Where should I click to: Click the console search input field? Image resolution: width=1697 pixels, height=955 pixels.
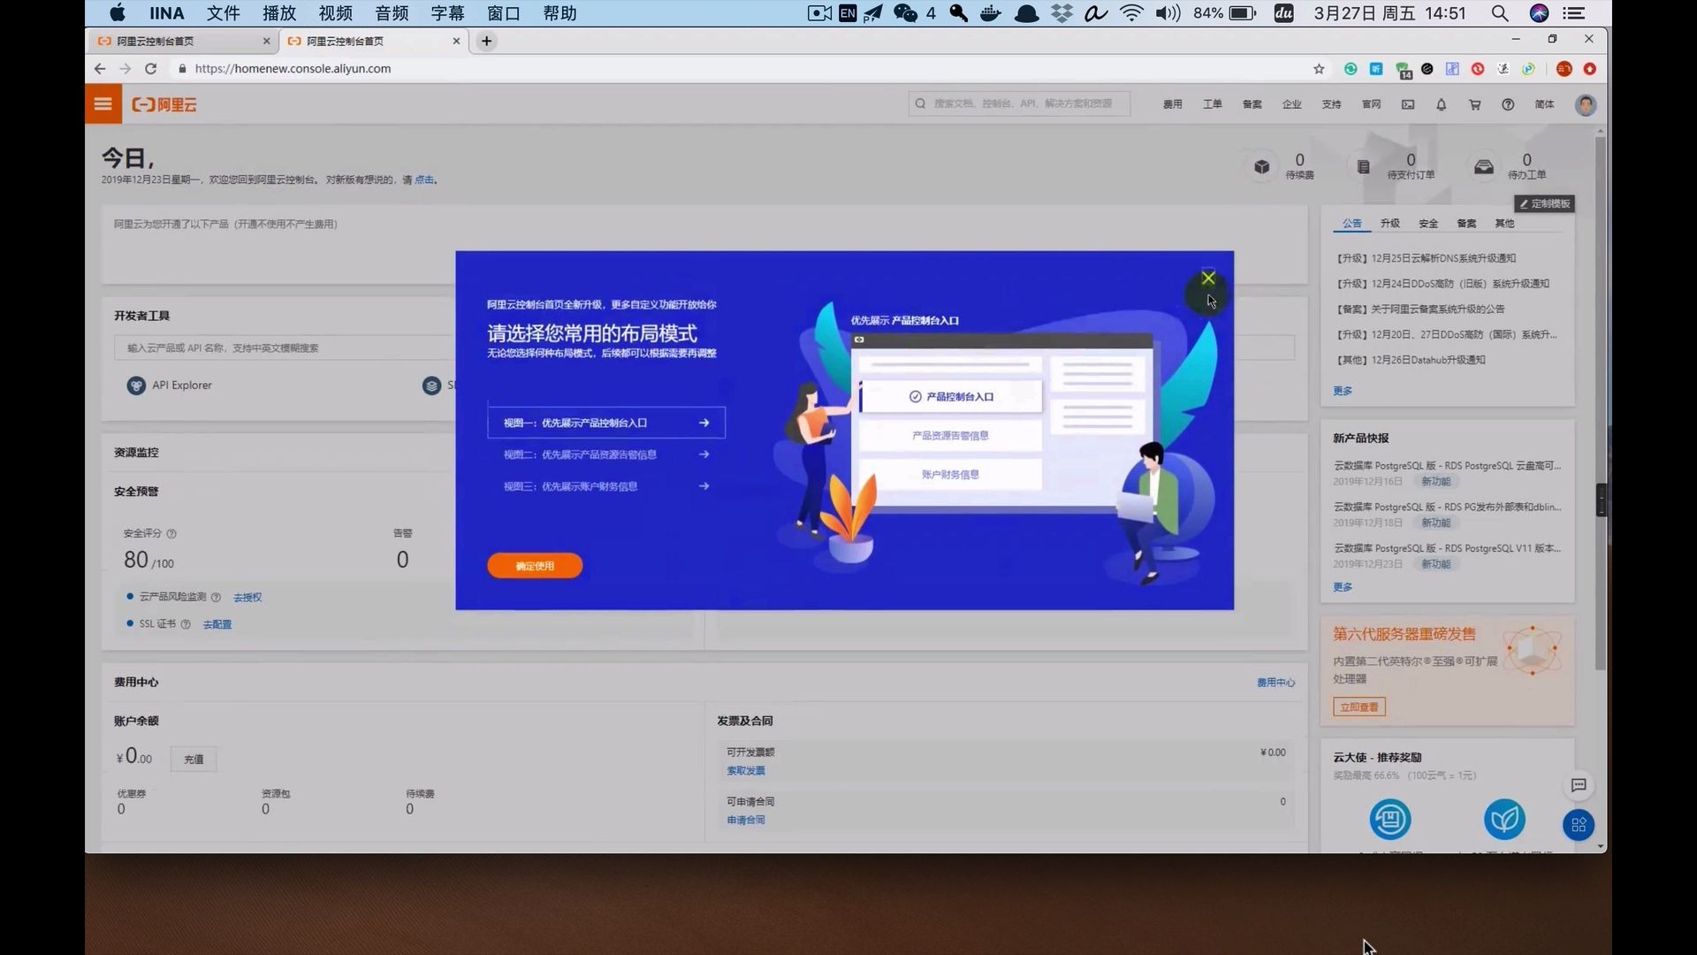[1019, 103]
